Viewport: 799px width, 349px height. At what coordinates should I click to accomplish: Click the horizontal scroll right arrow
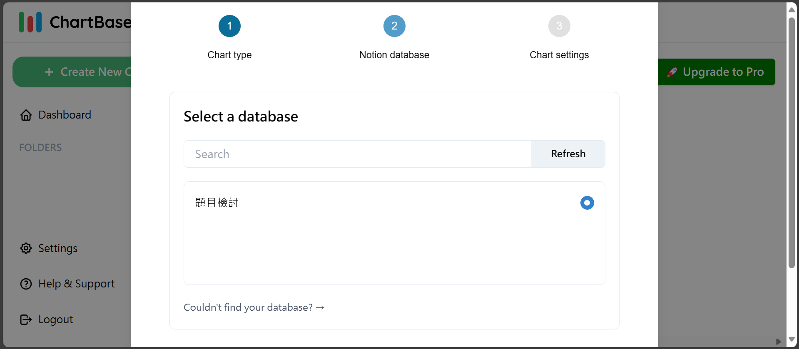click(x=778, y=342)
